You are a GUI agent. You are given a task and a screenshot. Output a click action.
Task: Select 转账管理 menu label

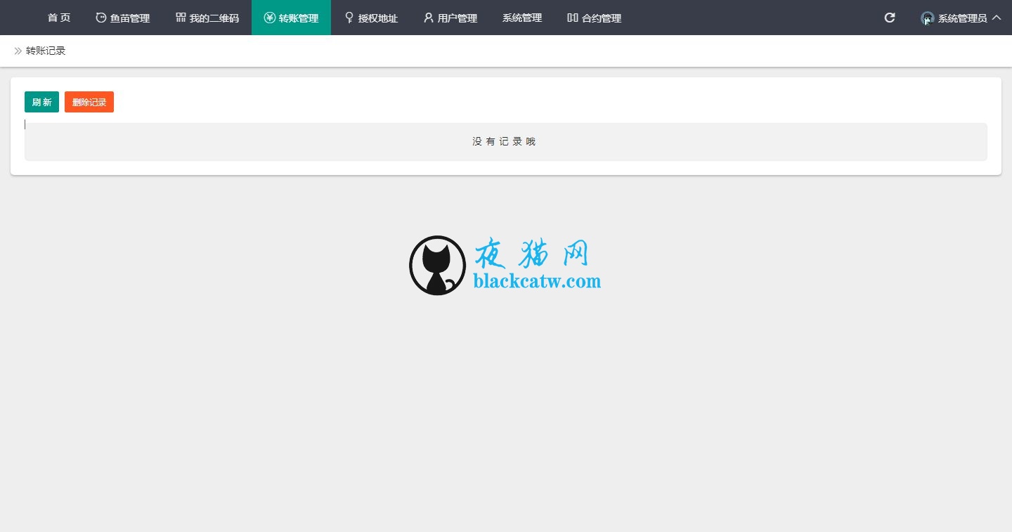(299, 18)
